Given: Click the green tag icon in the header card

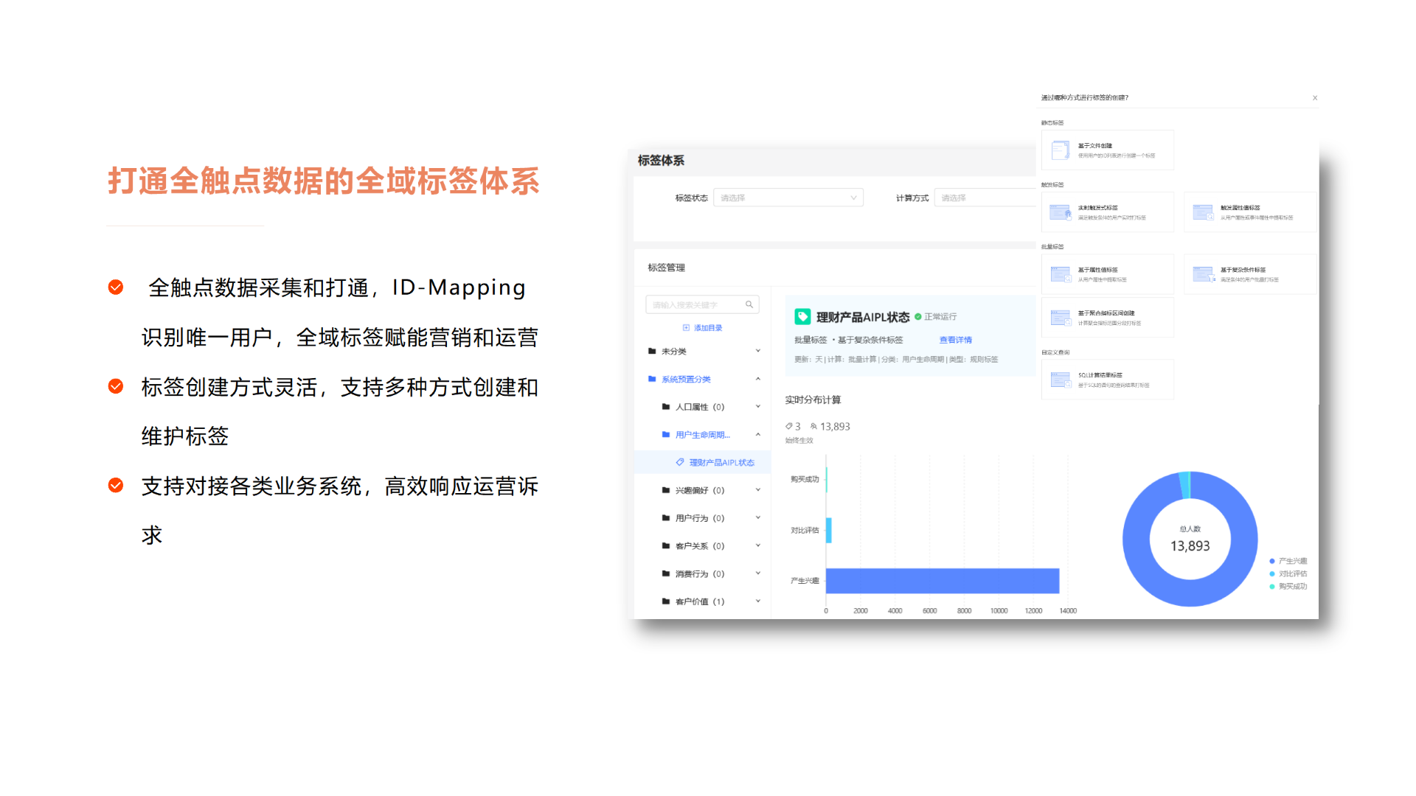Looking at the screenshot, I should coord(802,317).
